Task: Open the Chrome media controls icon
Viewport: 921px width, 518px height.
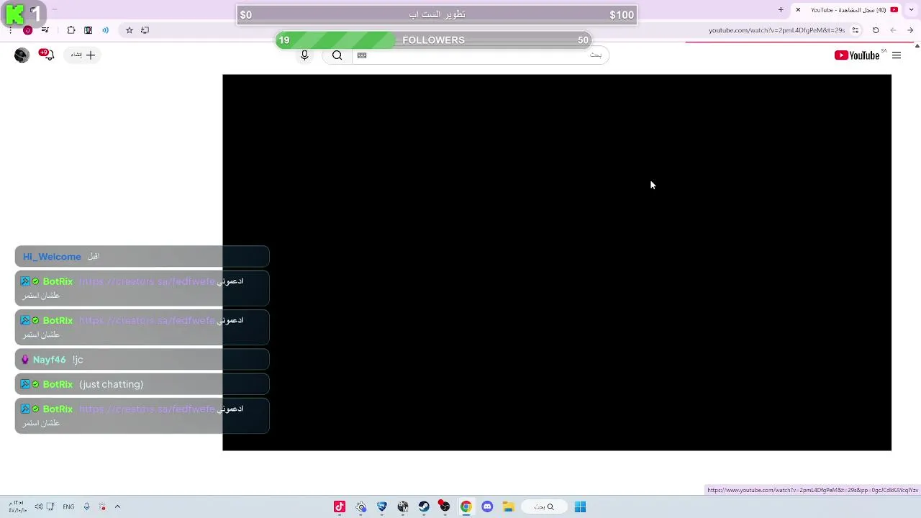Action: click(45, 30)
